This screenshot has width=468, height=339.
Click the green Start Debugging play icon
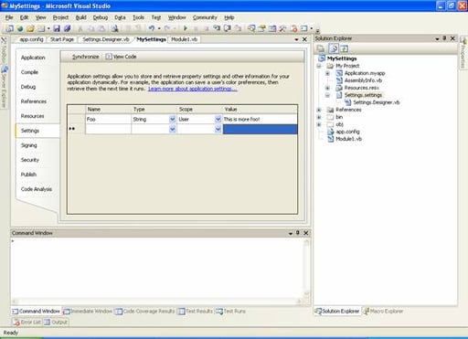coord(186,28)
